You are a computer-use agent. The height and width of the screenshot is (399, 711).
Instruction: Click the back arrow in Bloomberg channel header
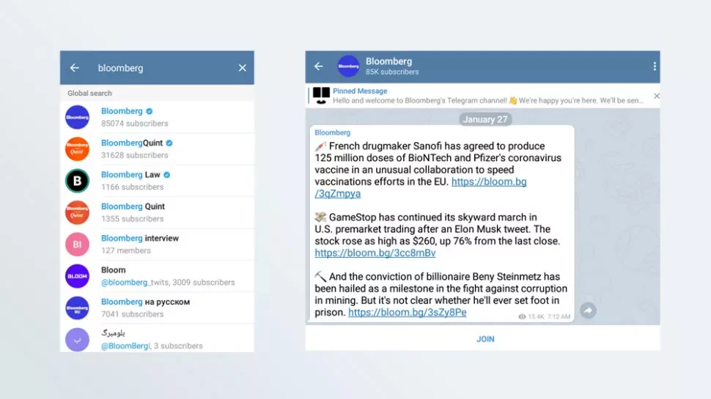[318, 67]
